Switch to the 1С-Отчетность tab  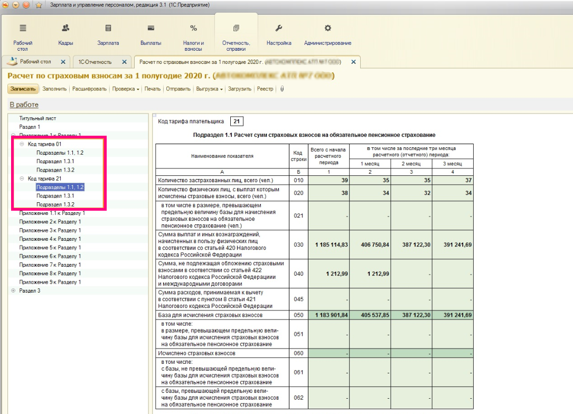pos(95,62)
